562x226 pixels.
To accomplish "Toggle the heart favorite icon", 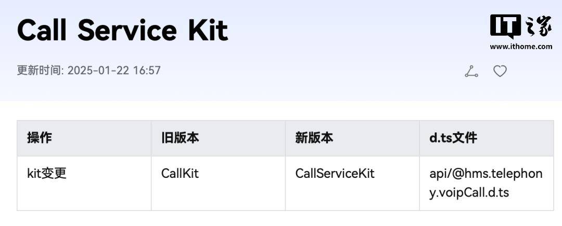I will (500, 72).
